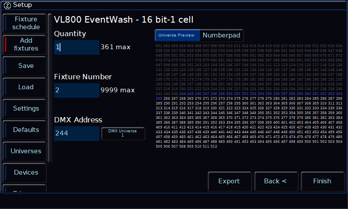Image resolution: width=348 pixels, height=209 pixels.
Task: Select DMX channel 024 in universe preview
Action: pos(339,46)
